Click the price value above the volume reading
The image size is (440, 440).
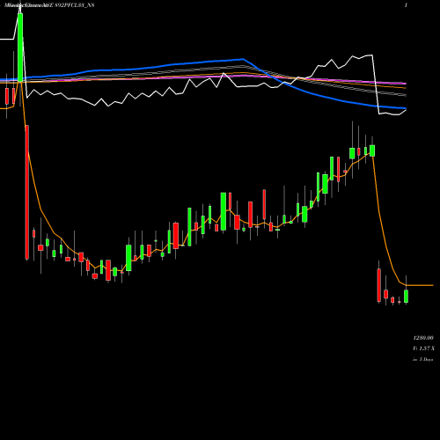click(423, 338)
